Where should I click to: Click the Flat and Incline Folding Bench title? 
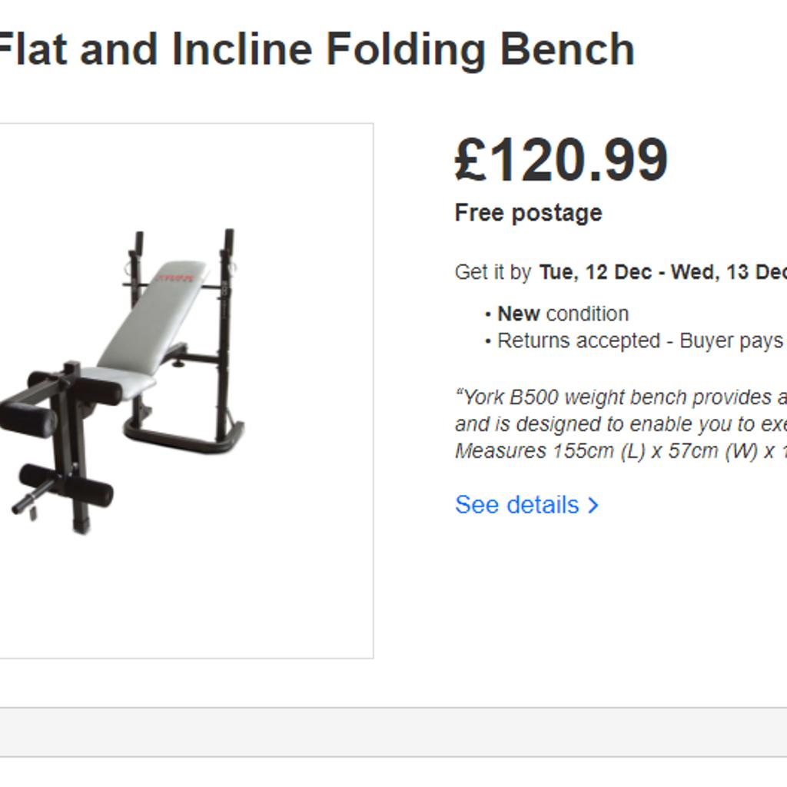(x=317, y=49)
